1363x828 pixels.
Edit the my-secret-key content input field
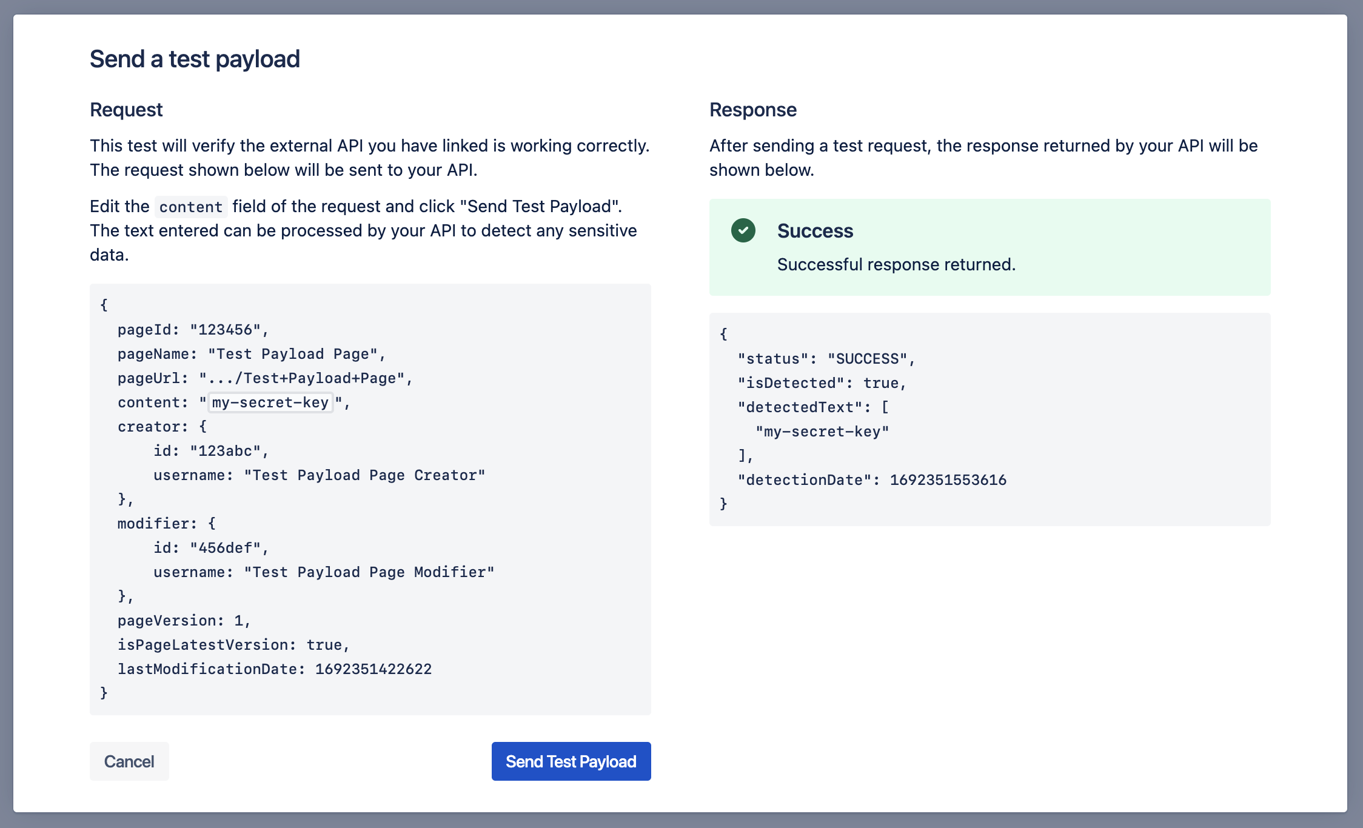(270, 402)
